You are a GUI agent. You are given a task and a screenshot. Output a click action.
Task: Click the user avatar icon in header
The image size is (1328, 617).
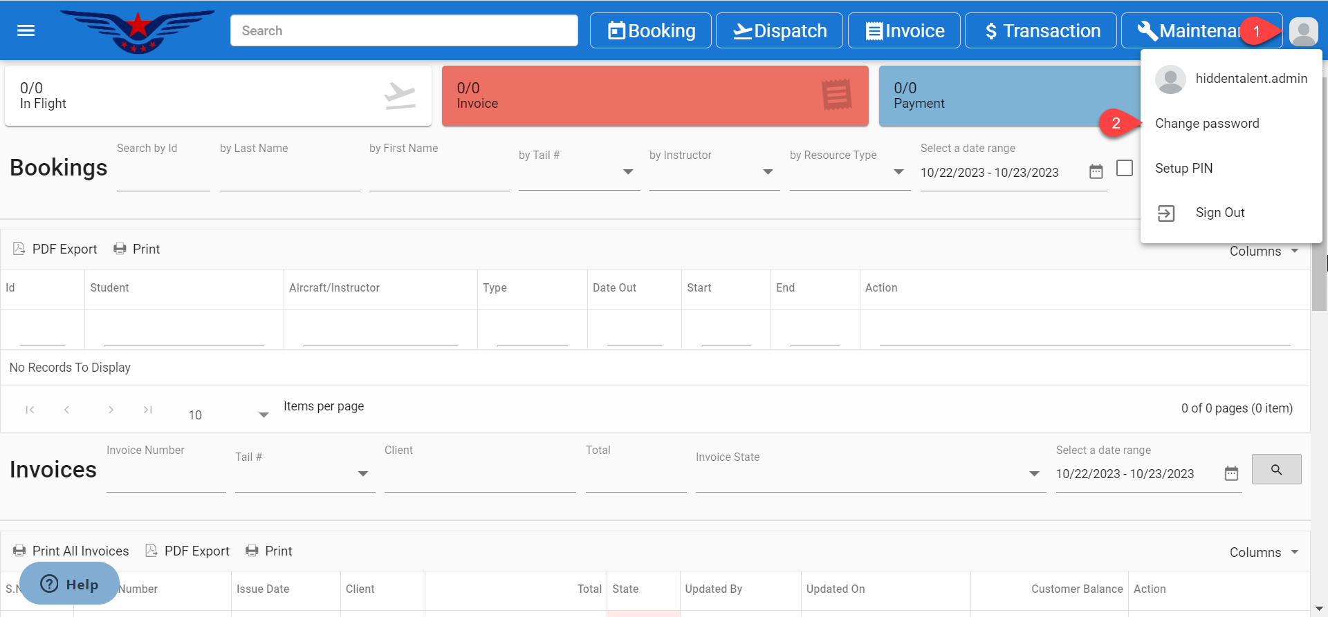pyautogui.click(x=1303, y=31)
